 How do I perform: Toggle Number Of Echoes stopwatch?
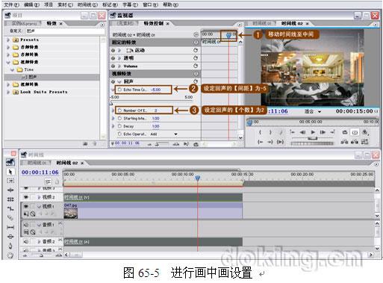tap(119, 110)
